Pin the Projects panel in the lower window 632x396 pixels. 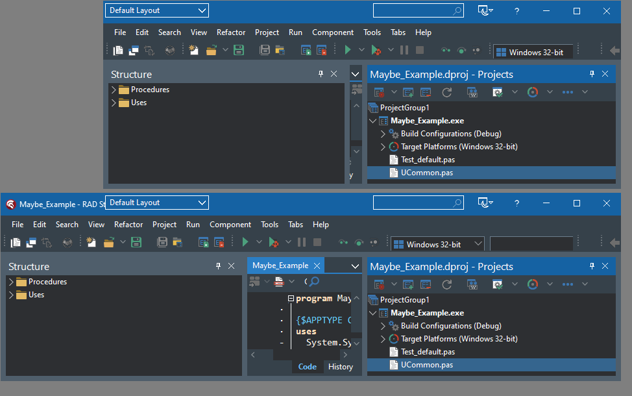pyautogui.click(x=592, y=266)
